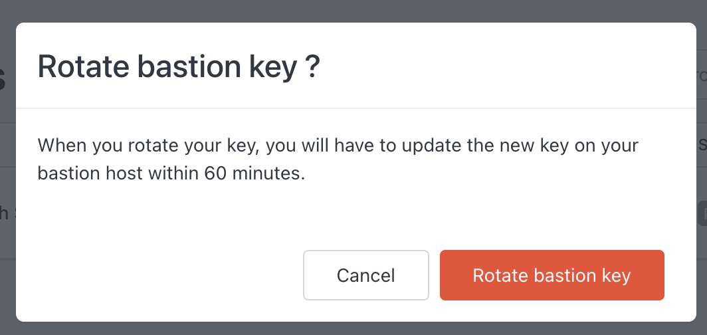
Task: Click the dimmed gray badge on the right edge
Action: [702, 214]
